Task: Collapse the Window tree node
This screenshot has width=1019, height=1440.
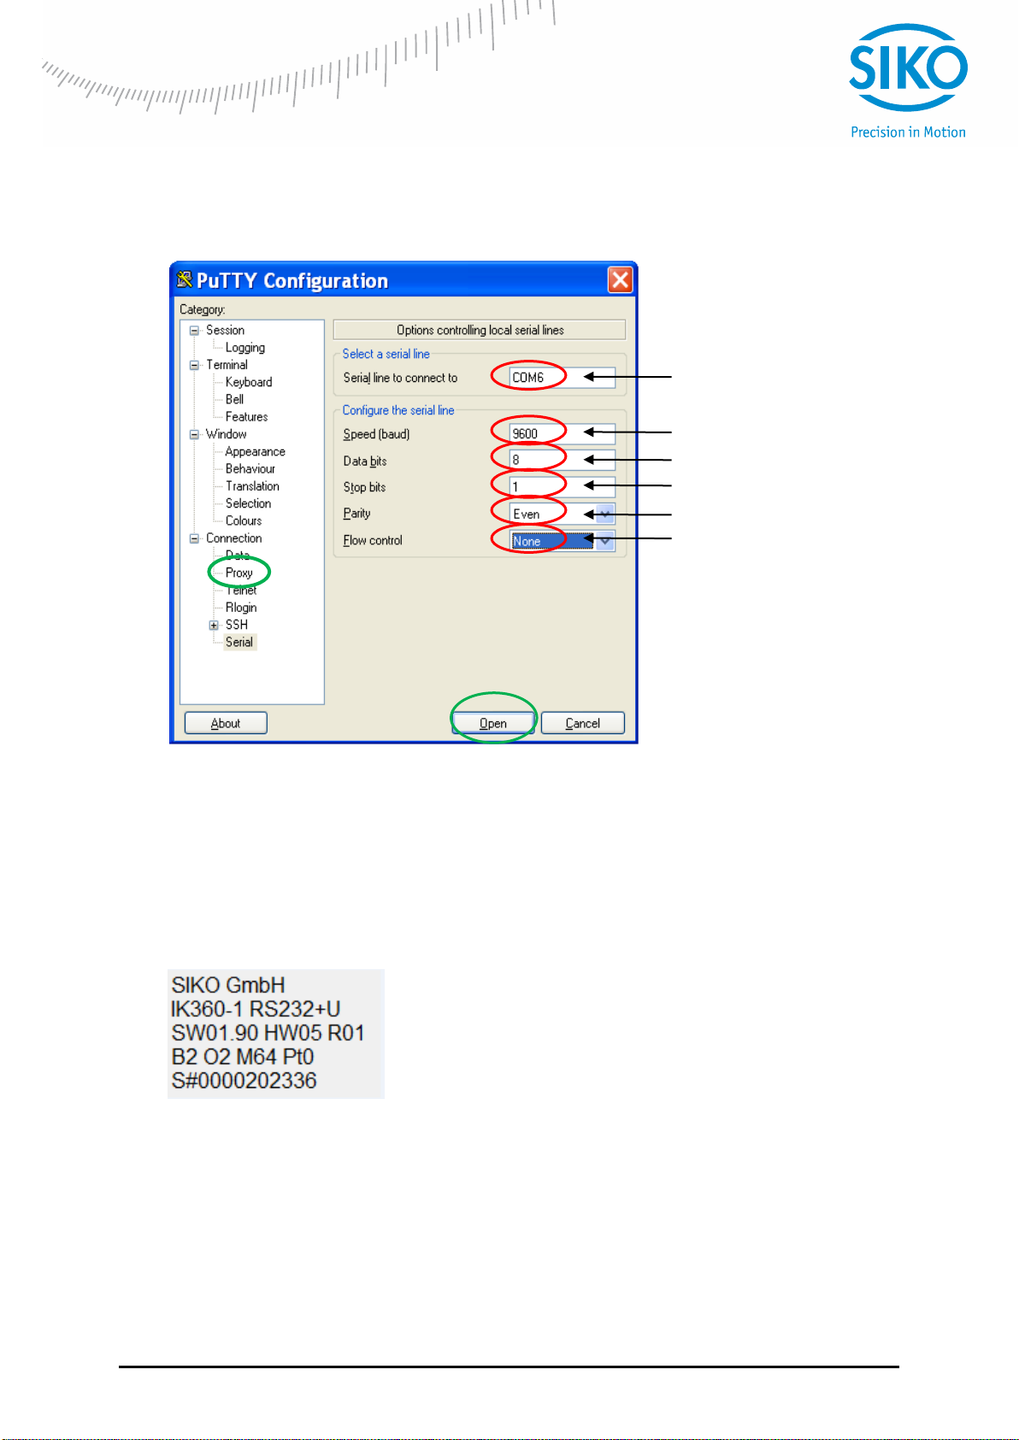Action: [194, 434]
